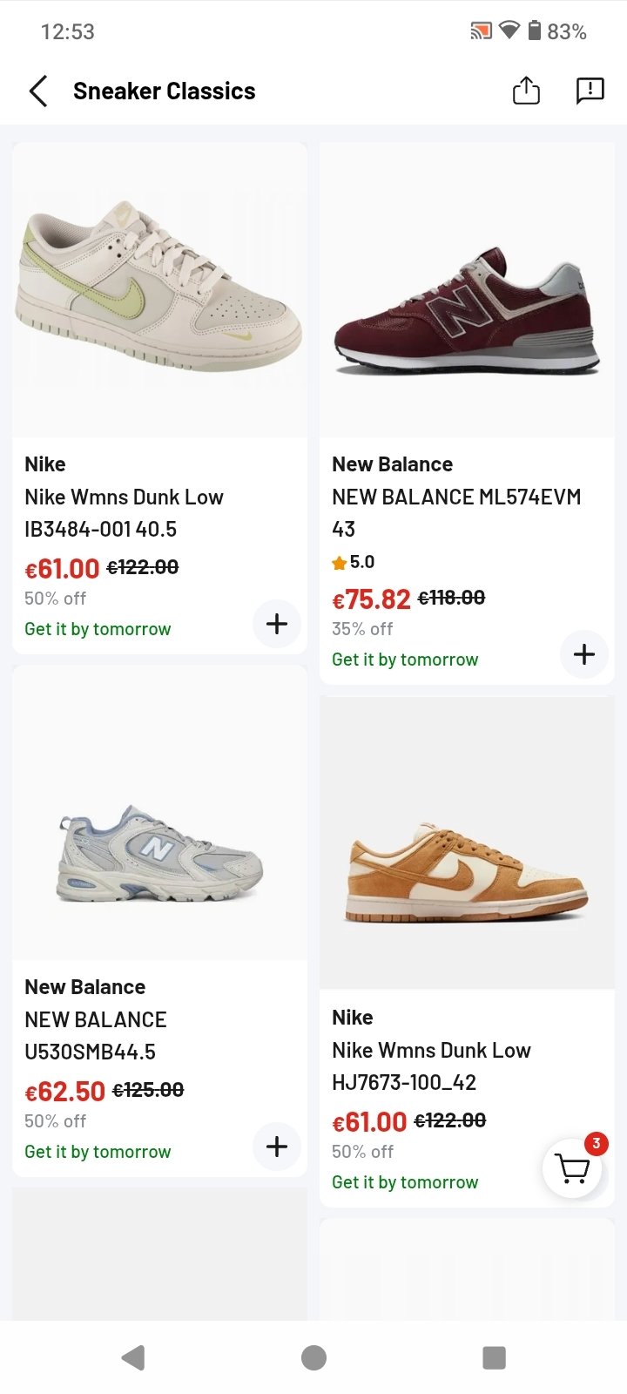Open Nike Wmns Dunk Low HJ7673-100_42 title
This screenshot has width=627, height=1394.
click(431, 1066)
